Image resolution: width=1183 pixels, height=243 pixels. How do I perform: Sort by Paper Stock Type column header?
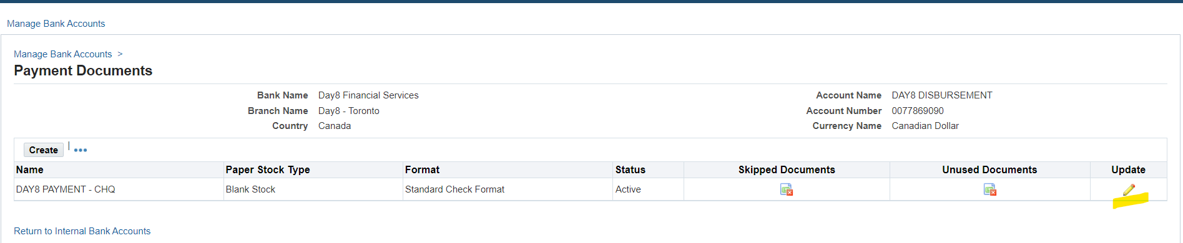click(x=268, y=169)
